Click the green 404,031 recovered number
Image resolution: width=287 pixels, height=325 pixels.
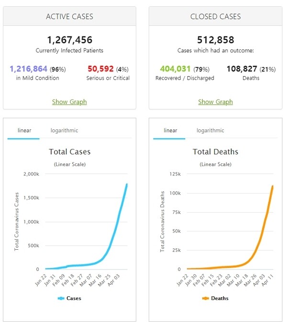click(174, 69)
